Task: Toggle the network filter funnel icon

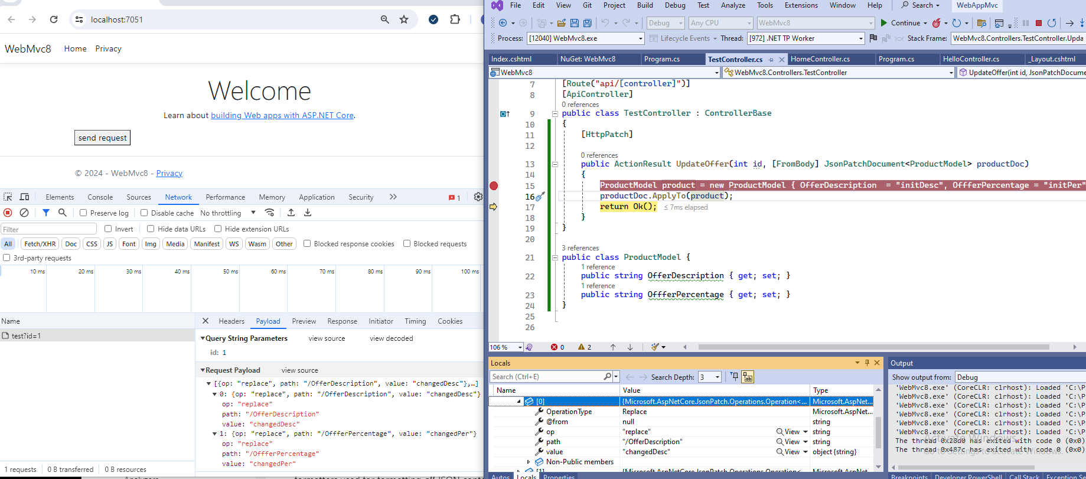Action: pyautogui.click(x=46, y=213)
